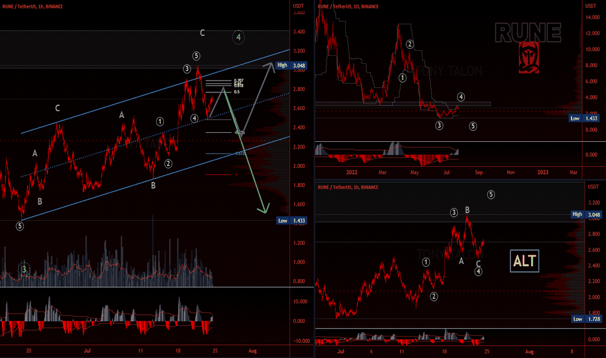
Task: Click 20 on left chart time axis
Action: [29, 351]
